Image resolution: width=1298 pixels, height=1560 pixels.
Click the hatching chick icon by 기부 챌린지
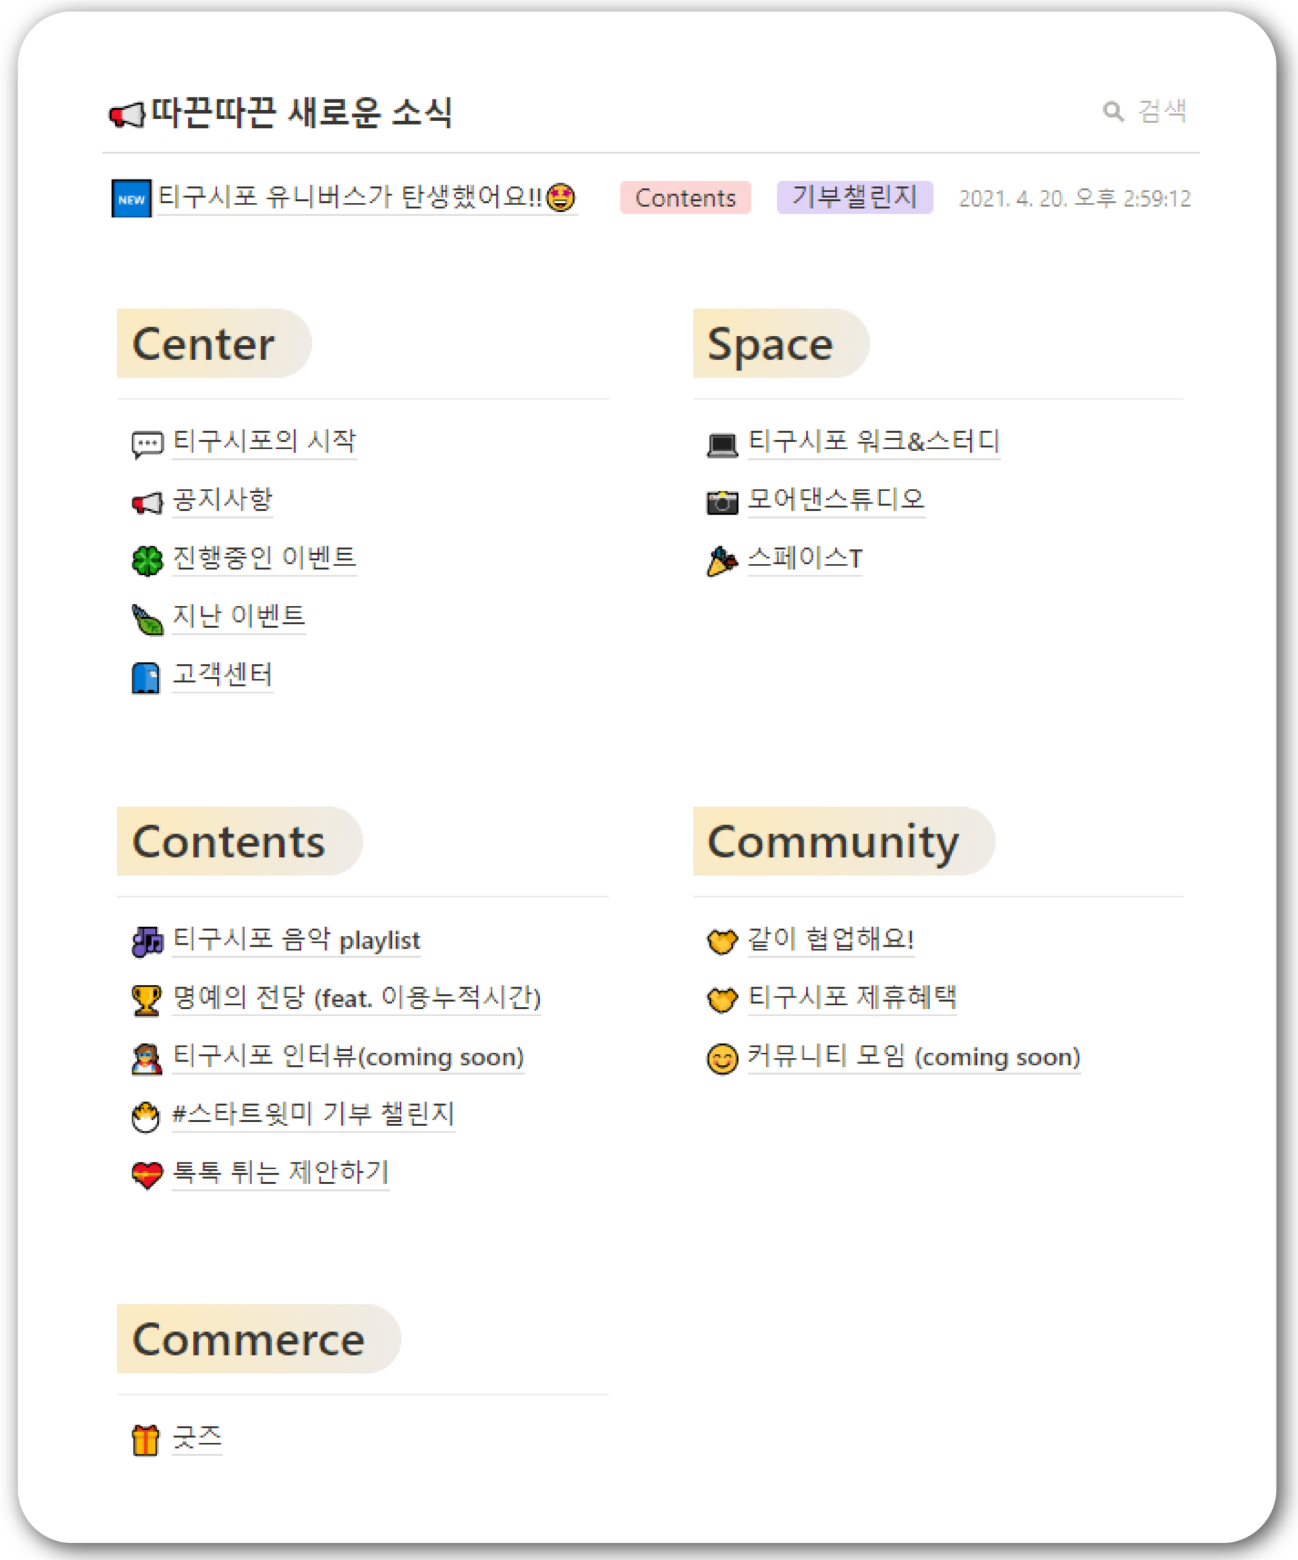click(x=145, y=1116)
